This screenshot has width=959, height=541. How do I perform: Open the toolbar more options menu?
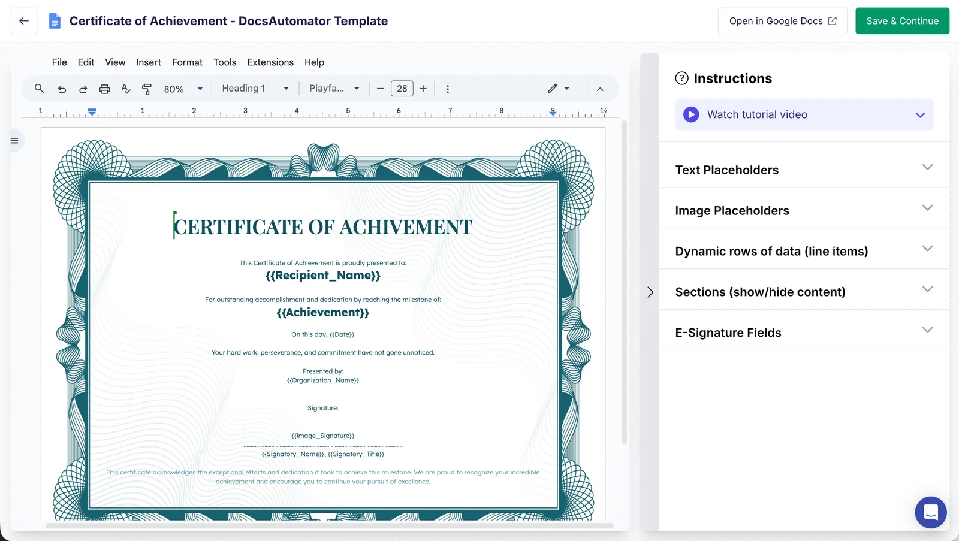click(447, 89)
